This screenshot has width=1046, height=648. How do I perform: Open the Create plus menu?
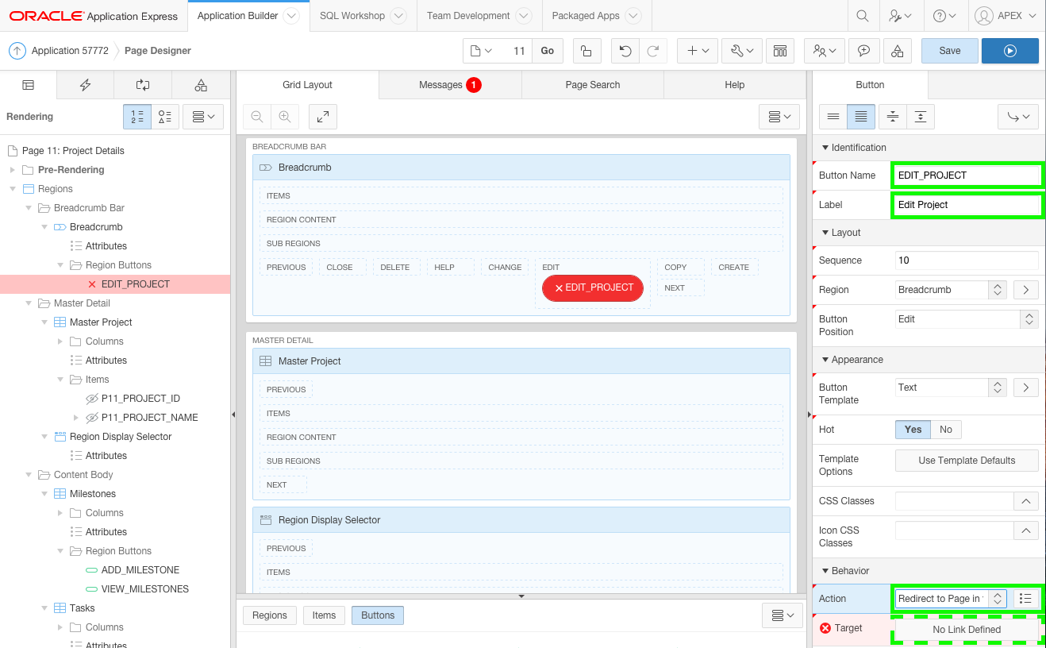click(x=698, y=51)
